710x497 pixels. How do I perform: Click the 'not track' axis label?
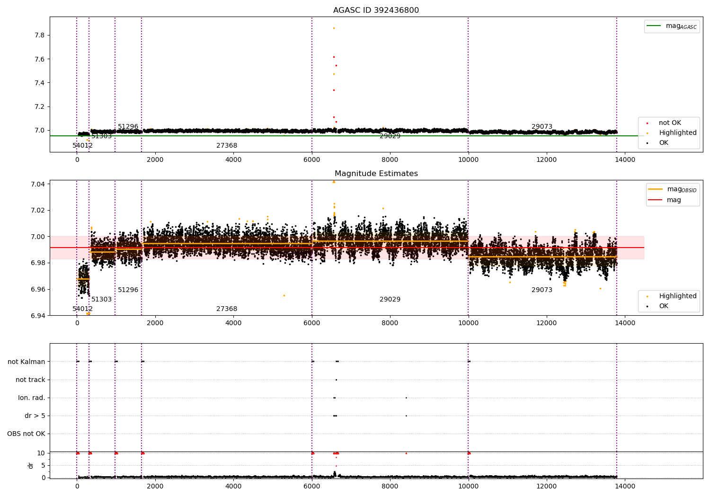[x=30, y=380]
